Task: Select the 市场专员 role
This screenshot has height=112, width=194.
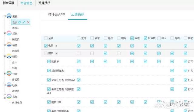Action: 17,103
